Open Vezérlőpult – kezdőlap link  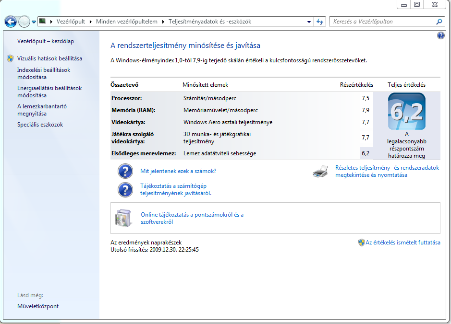pos(46,41)
